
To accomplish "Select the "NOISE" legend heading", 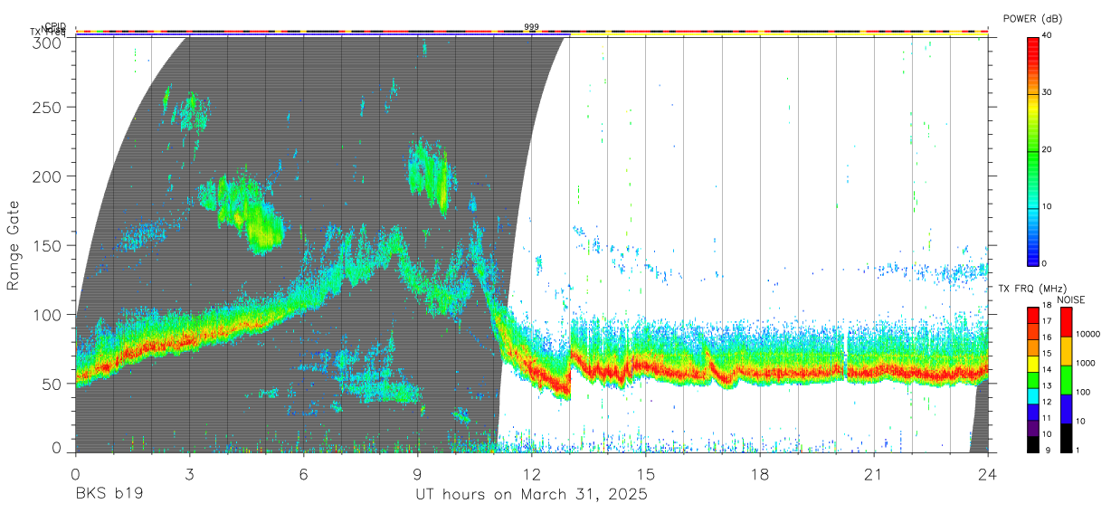I will click(1073, 299).
